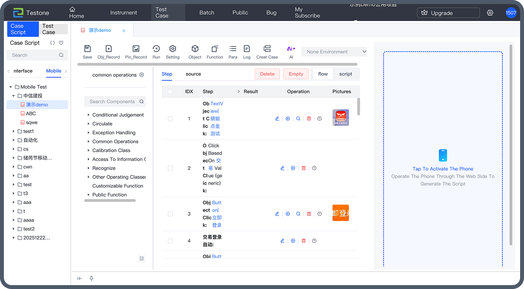Open the AI assistant icon
The width and height of the screenshot is (524, 289).
coord(291,49)
